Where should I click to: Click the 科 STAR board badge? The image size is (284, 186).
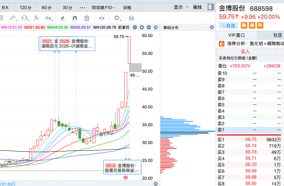[260, 25]
